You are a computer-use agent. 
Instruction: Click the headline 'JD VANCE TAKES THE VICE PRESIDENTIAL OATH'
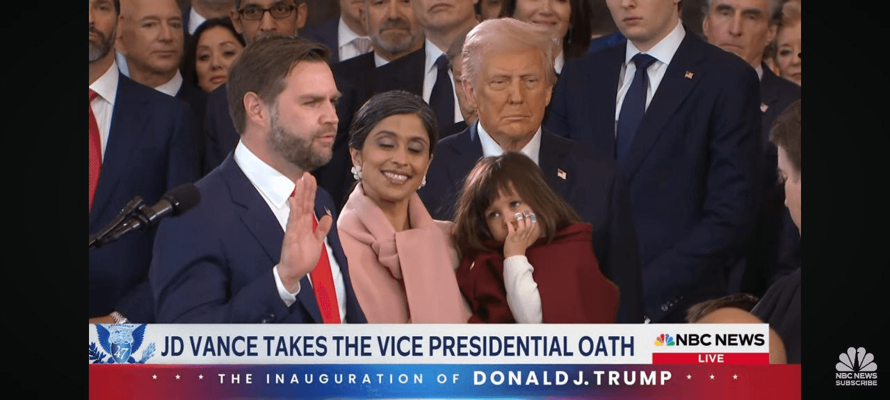click(x=398, y=346)
